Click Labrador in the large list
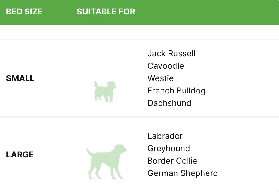Image resolution: width=279 pixels, height=192 pixels. (x=165, y=136)
